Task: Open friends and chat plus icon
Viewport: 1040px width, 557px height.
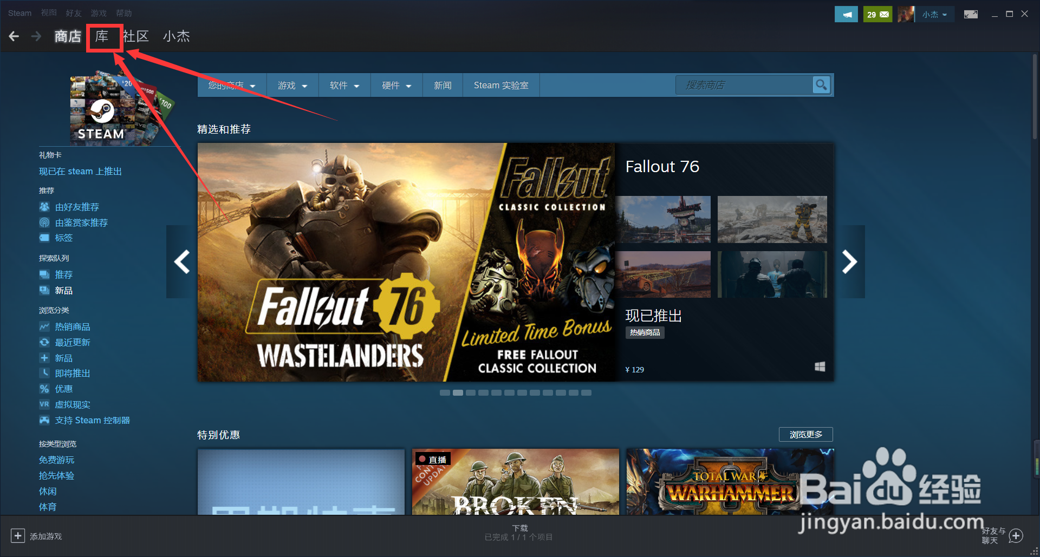Action: click(1016, 536)
